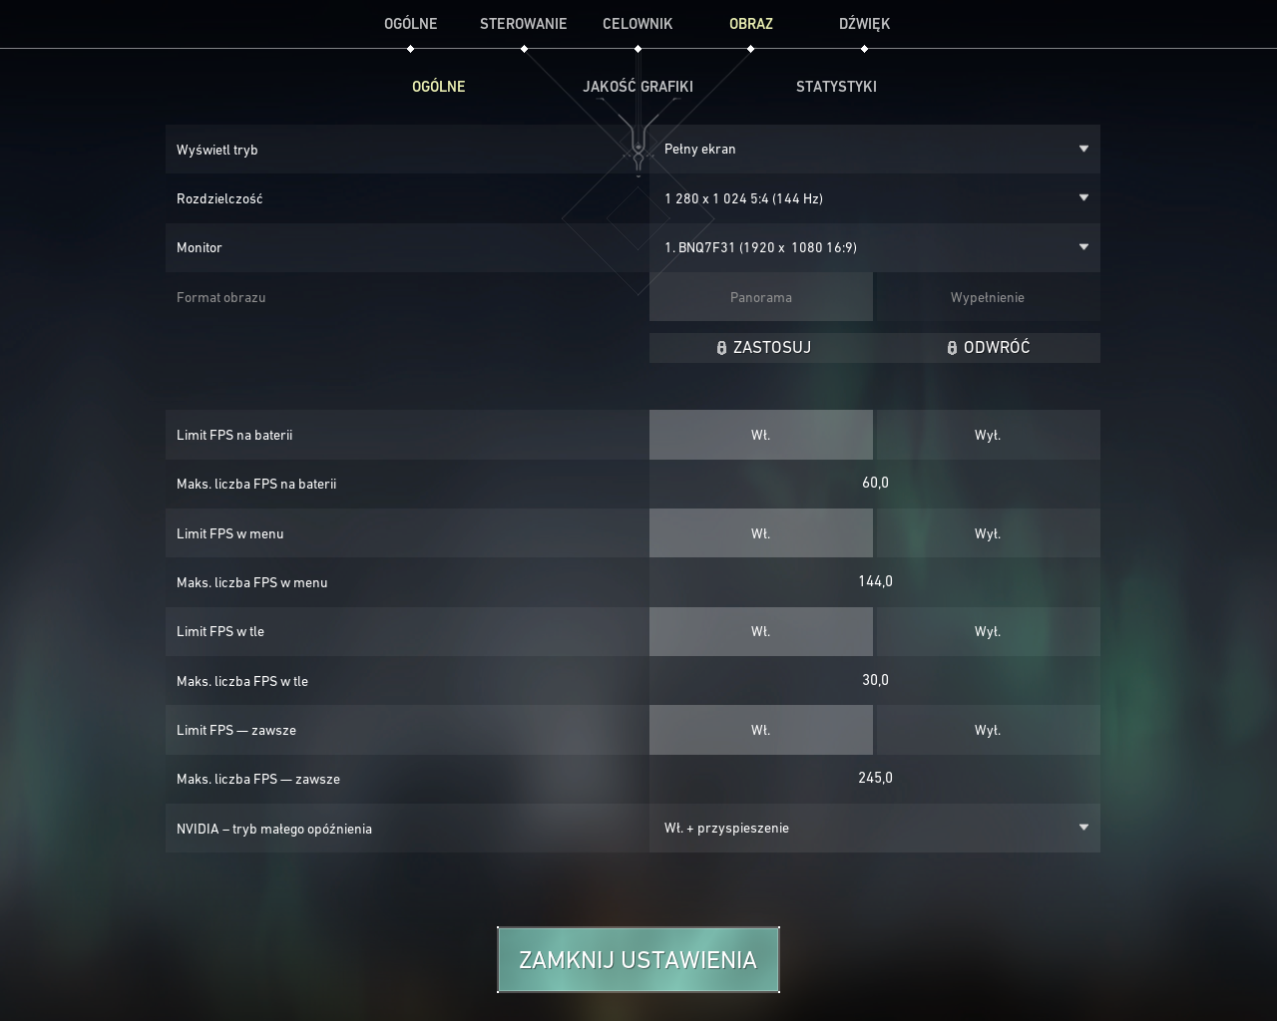Enable Limit FPS w menu (Wł.)
Image resolution: width=1277 pixels, height=1021 pixels.
(760, 533)
